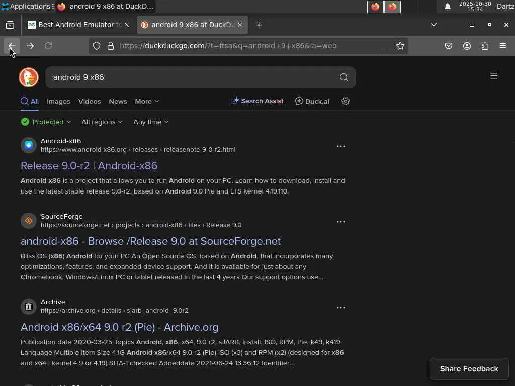Open system notifications bell icon
The image size is (515, 386).
point(447,7)
